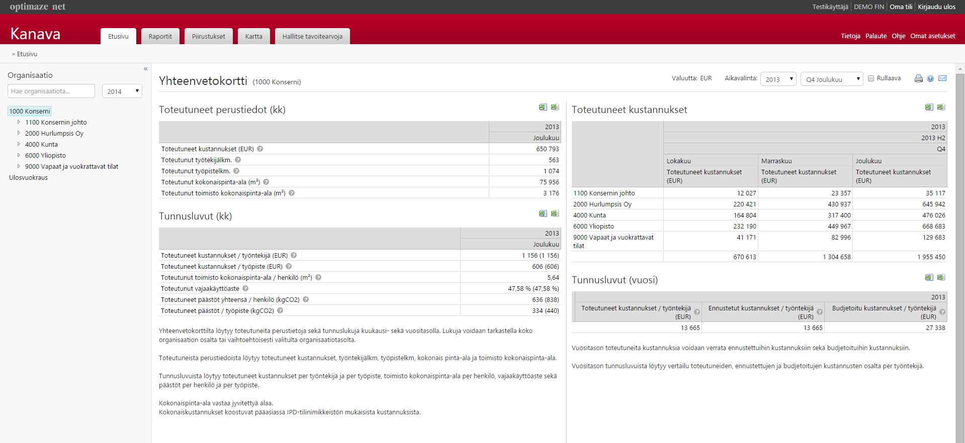Click the Kirjaudu ulos link

tap(936, 7)
